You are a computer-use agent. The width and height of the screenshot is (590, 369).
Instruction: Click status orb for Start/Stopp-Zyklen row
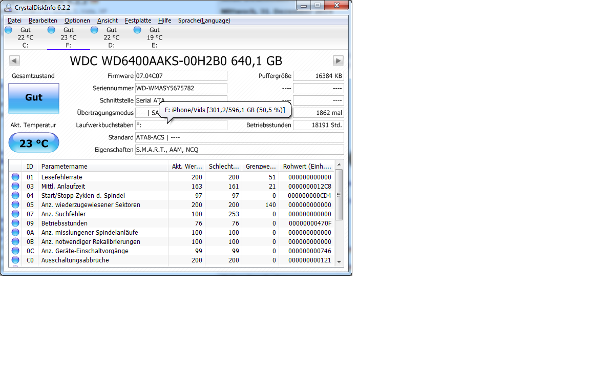point(15,195)
